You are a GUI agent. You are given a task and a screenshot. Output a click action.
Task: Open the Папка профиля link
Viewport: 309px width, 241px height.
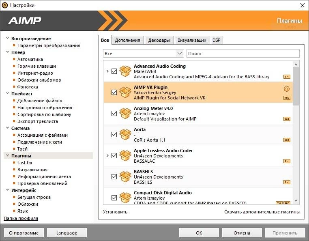[21, 218]
